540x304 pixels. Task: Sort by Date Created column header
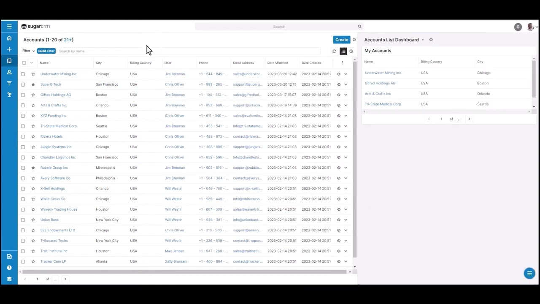click(x=311, y=63)
